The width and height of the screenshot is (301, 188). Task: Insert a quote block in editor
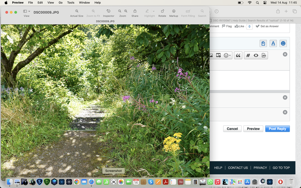click(238, 55)
